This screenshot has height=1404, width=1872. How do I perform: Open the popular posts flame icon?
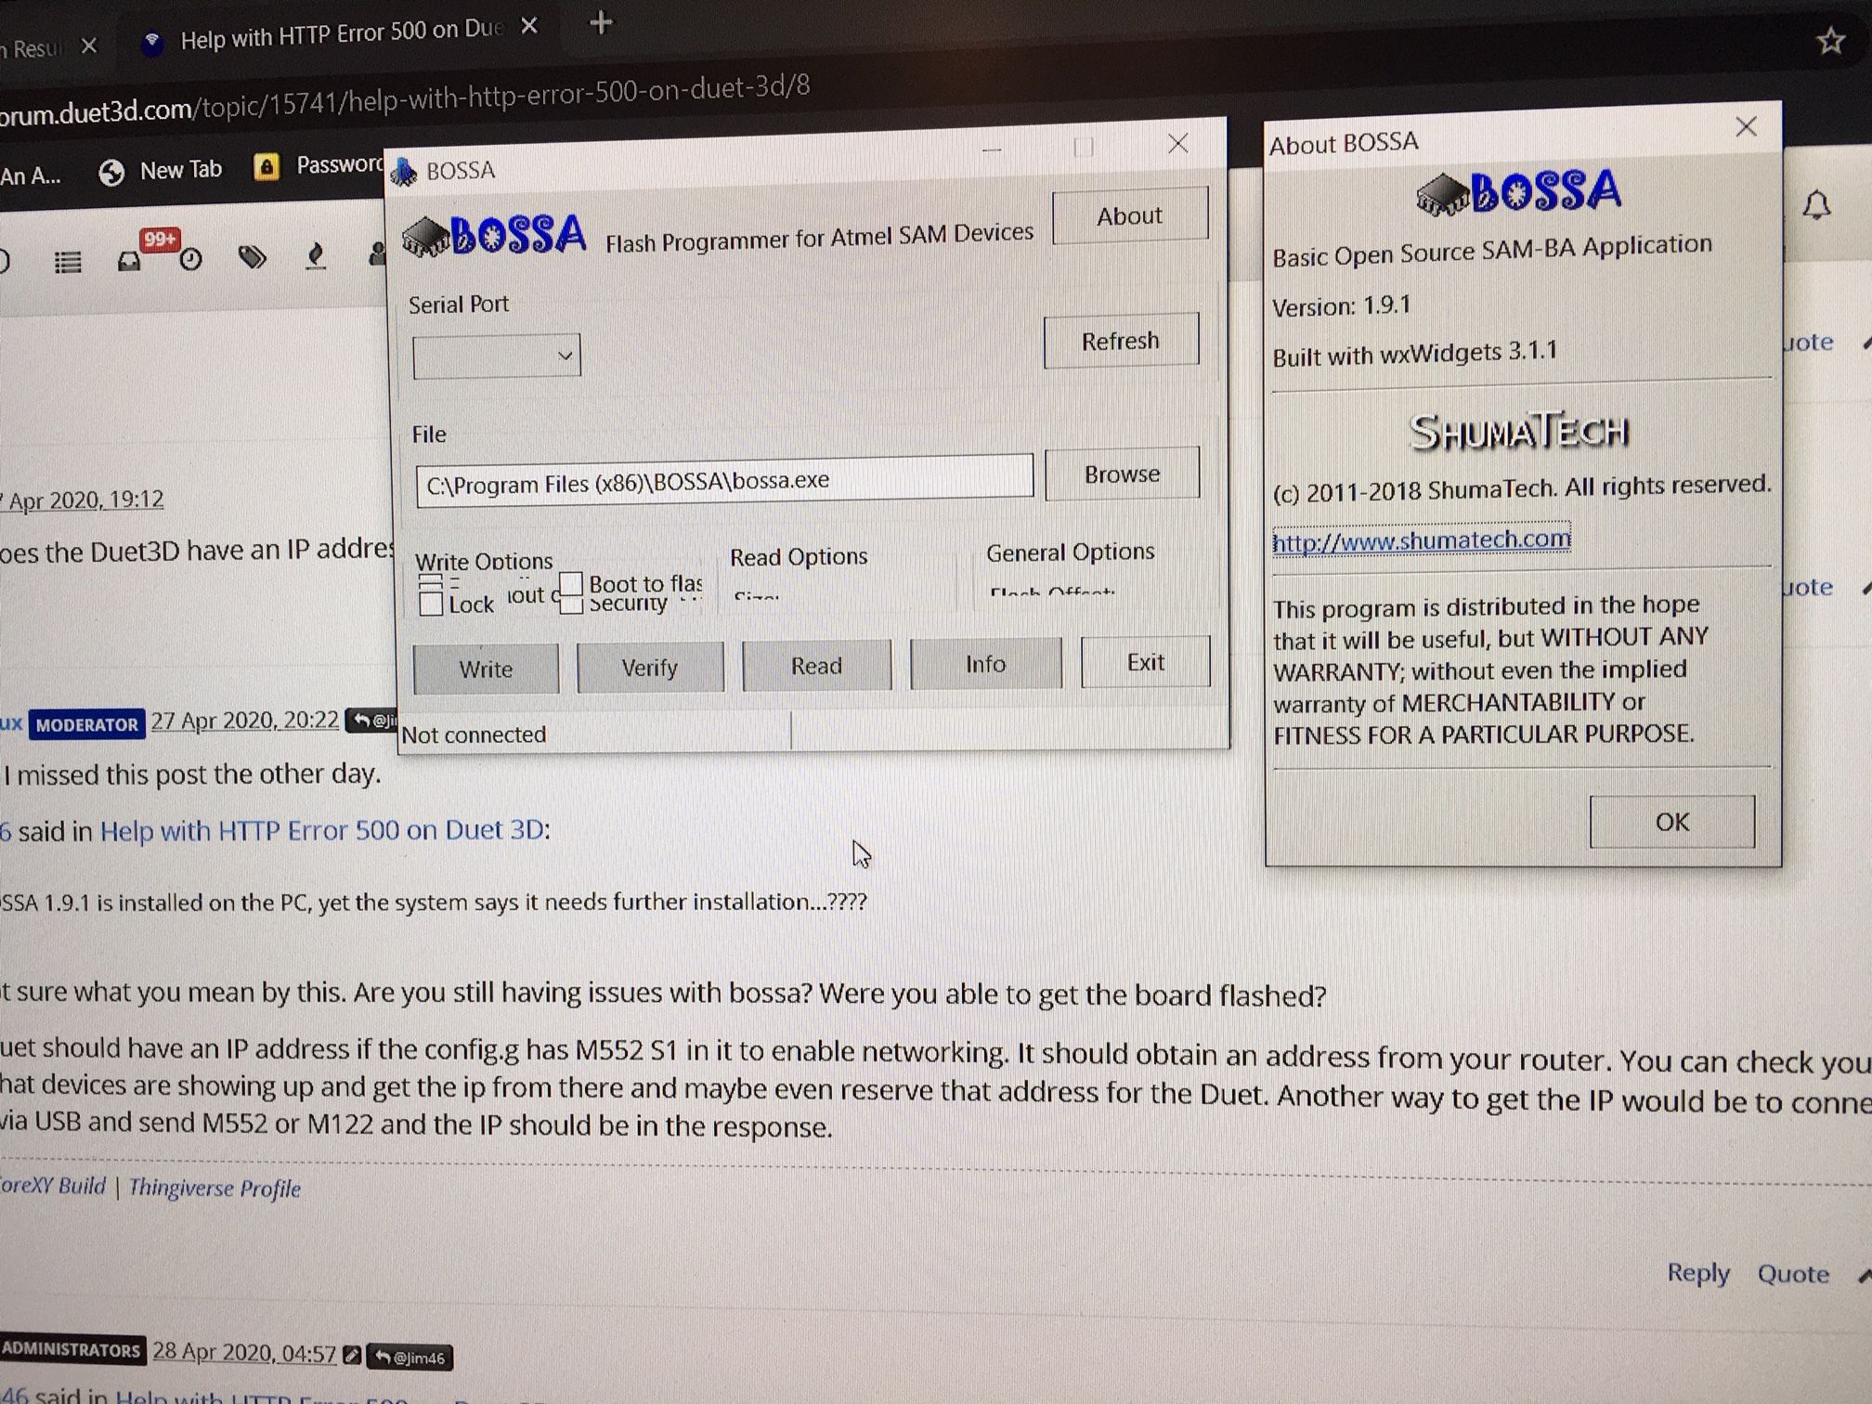point(316,255)
